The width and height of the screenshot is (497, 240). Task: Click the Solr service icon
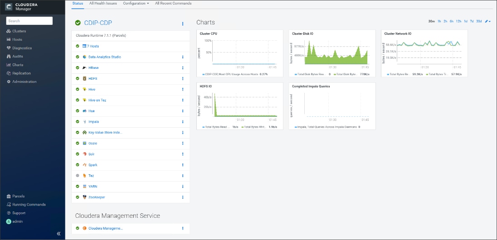[85, 154]
